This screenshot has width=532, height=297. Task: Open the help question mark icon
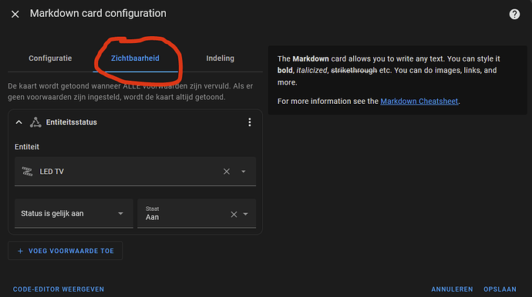[x=514, y=14]
